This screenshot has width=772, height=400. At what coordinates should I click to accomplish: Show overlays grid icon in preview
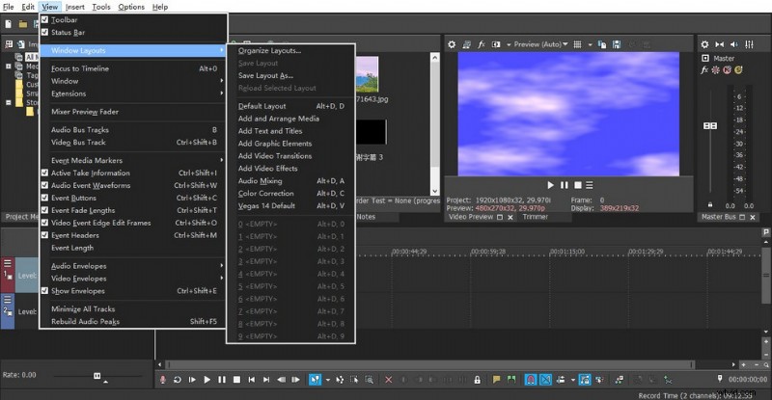(x=577, y=44)
